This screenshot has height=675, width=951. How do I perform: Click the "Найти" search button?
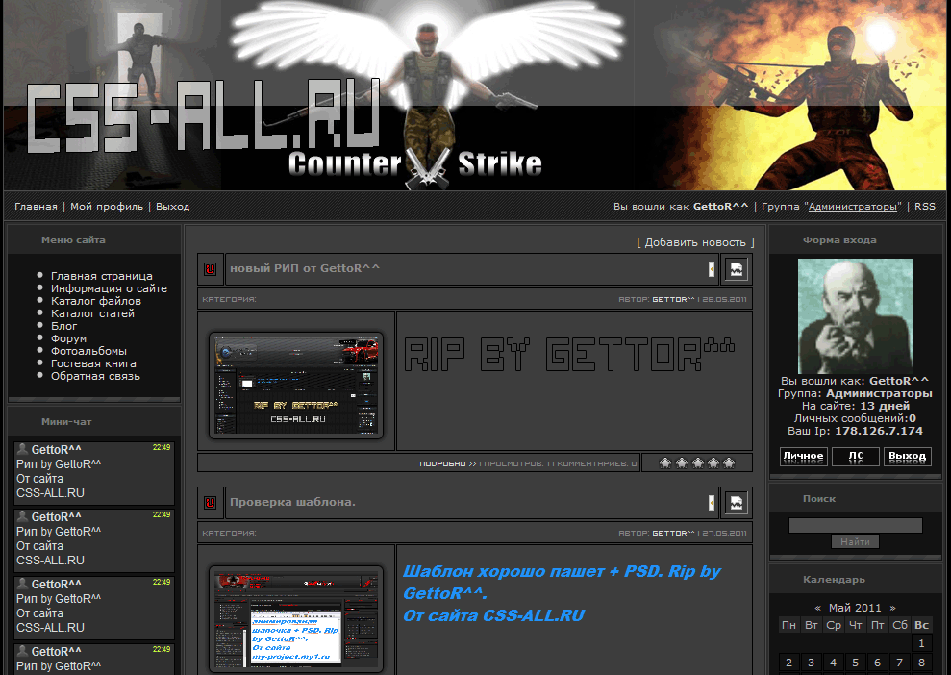855,541
